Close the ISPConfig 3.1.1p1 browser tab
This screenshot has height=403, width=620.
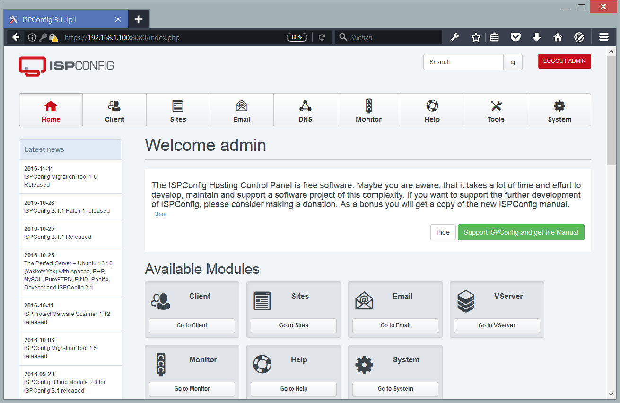[x=118, y=19]
